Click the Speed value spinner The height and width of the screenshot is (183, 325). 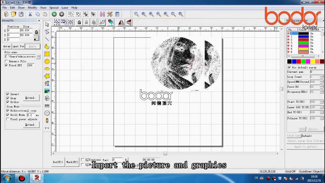pyautogui.click(x=322, y=82)
